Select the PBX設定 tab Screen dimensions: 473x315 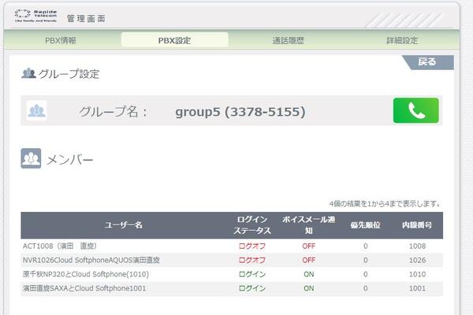pos(174,40)
